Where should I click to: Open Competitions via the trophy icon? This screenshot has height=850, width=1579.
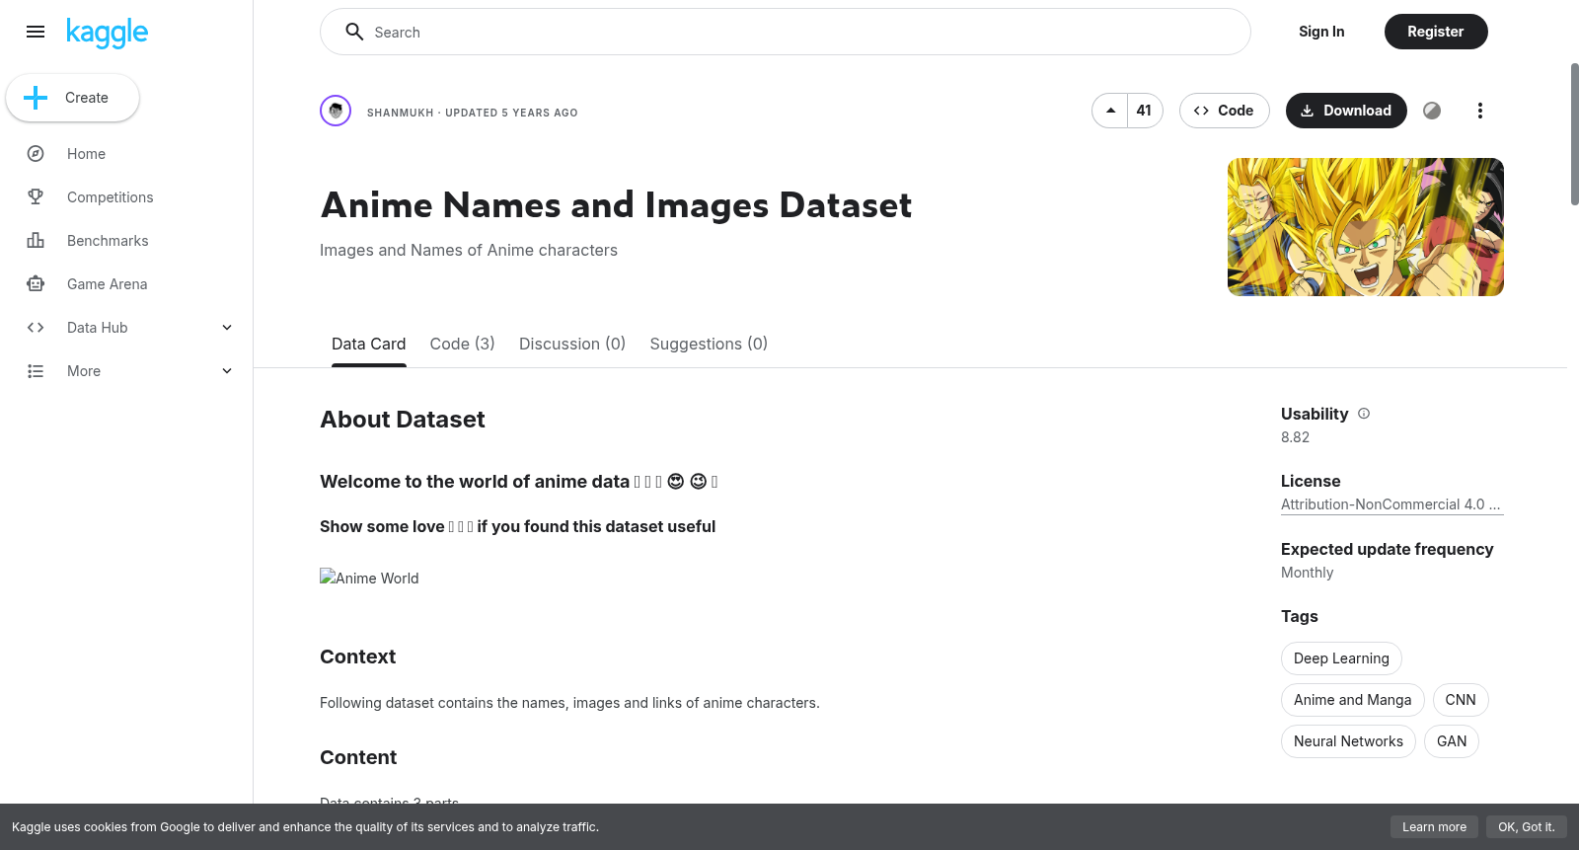(x=36, y=197)
